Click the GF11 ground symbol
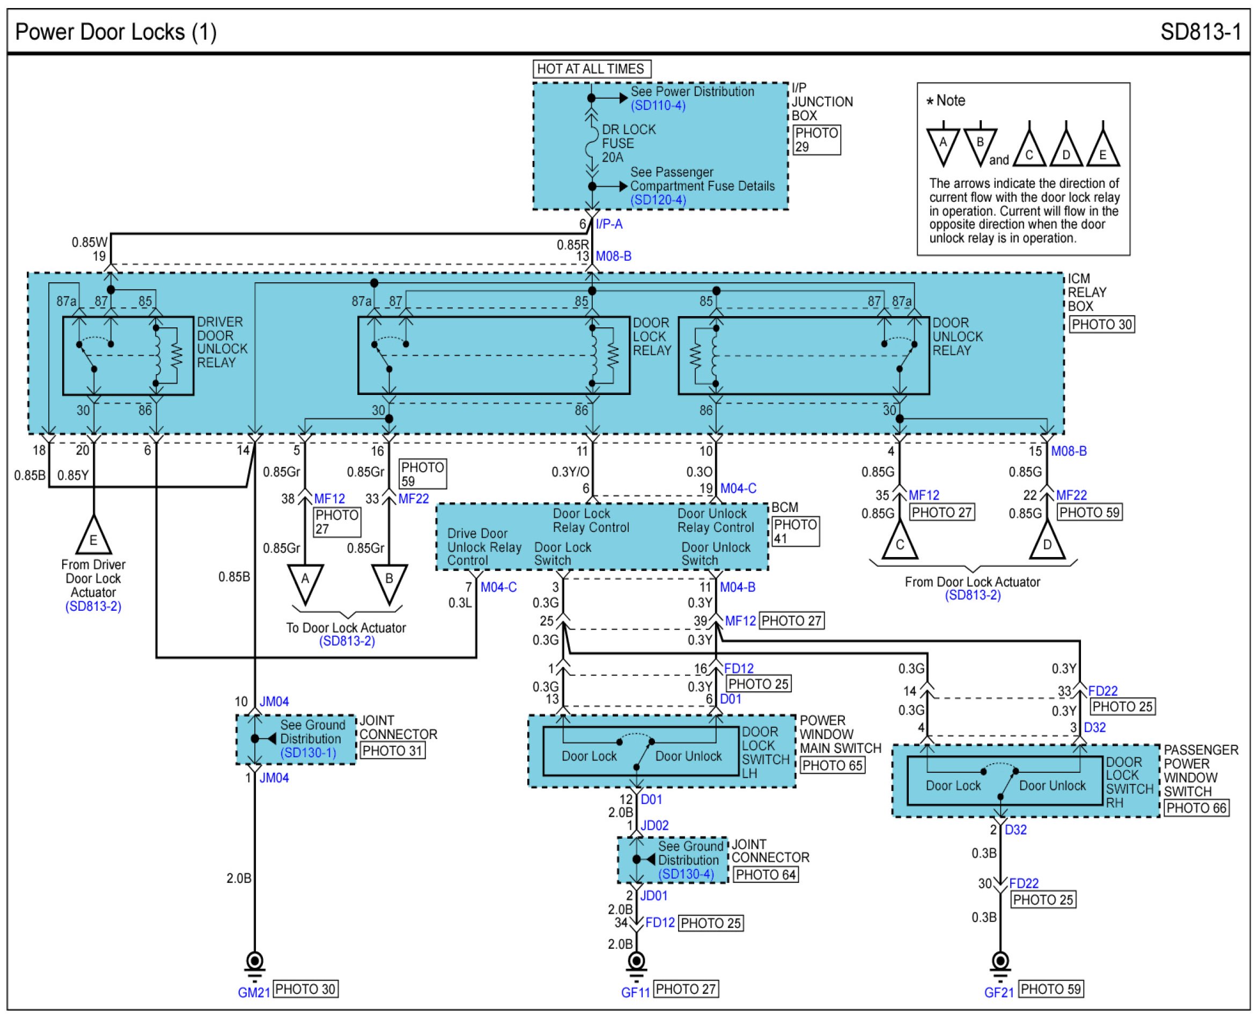The image size is (1258, 1017). click(636, 961)
